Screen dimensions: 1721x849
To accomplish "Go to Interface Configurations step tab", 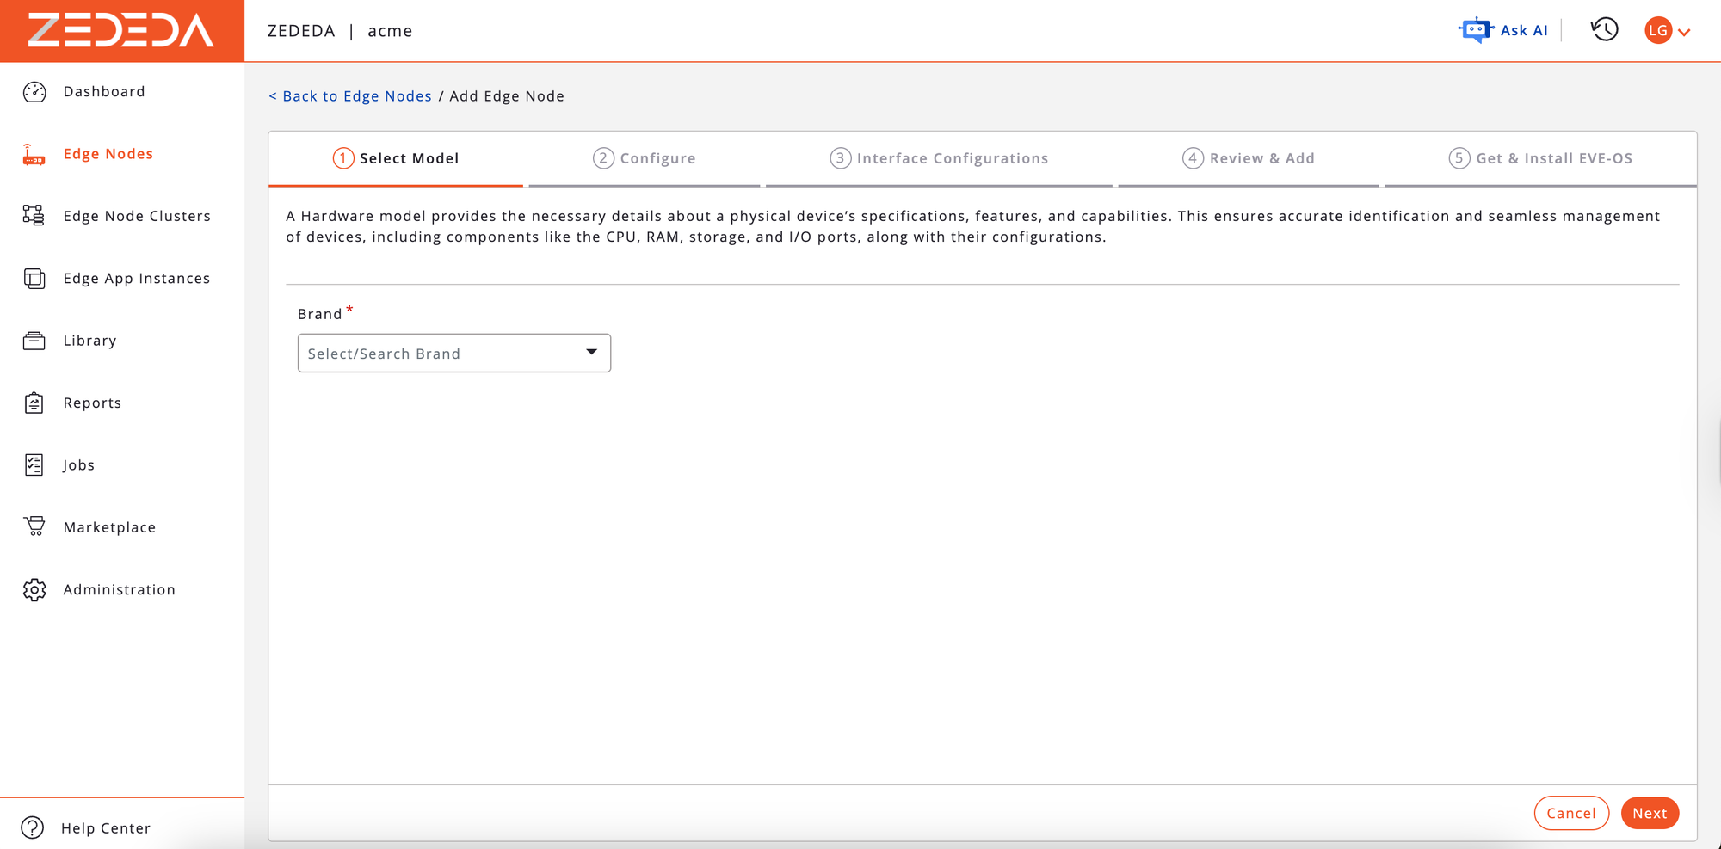I will point(939,158).
